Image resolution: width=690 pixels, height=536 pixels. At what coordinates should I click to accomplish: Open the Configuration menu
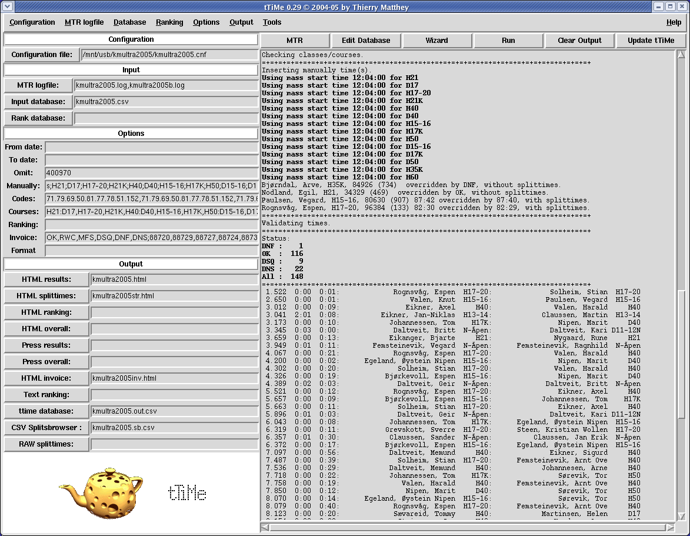(32, 22)
